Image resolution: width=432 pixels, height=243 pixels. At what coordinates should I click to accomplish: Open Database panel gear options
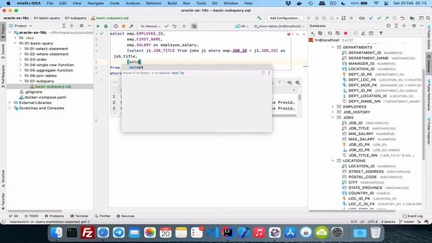coord(414,26)
